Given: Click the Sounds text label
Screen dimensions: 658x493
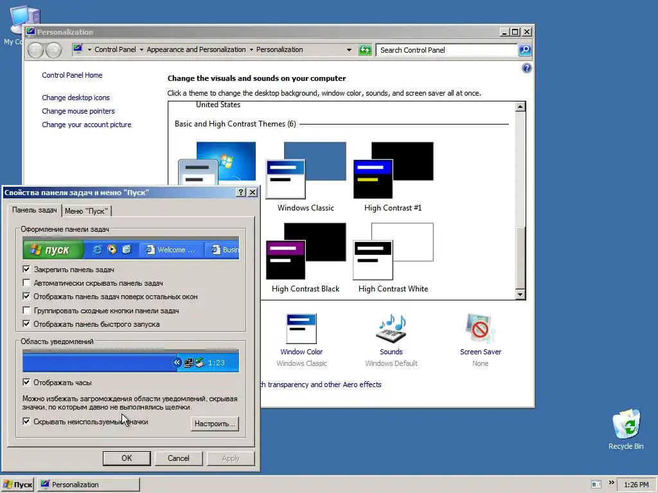Looking at the screenshot, I should [391, 352].
